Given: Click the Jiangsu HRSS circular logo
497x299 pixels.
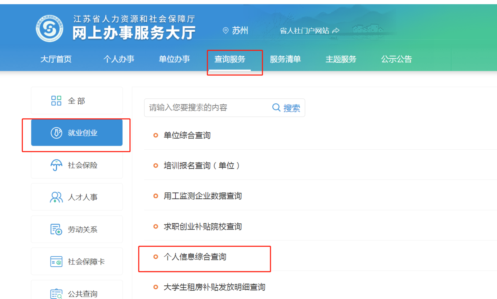Looking at the screenshot, I should tap(50, 29).
